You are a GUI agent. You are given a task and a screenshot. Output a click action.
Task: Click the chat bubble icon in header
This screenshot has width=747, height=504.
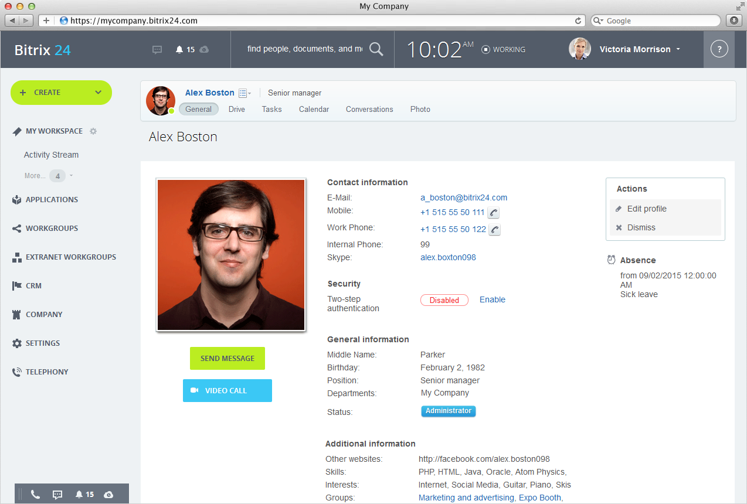click(157, 50)
